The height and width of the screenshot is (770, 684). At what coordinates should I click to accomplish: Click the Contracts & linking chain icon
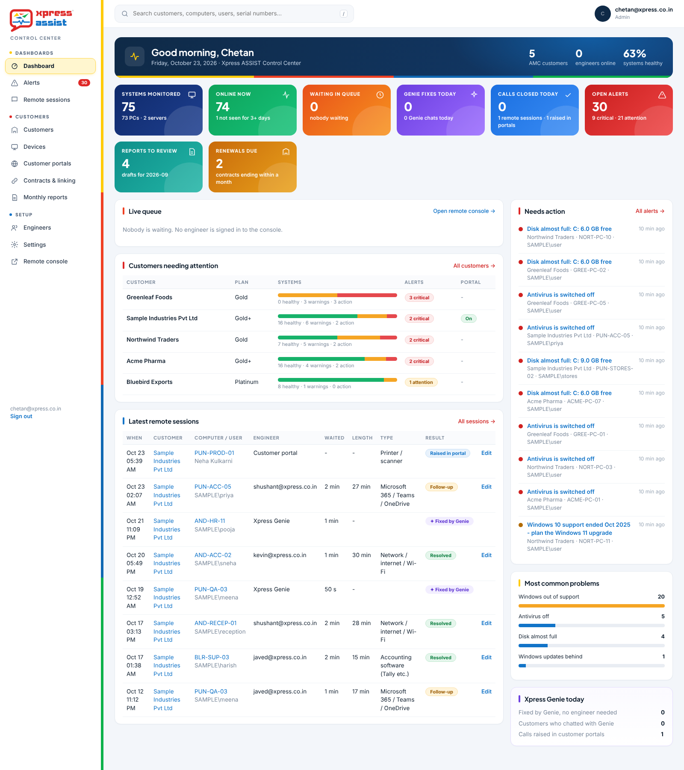point(15,181)
